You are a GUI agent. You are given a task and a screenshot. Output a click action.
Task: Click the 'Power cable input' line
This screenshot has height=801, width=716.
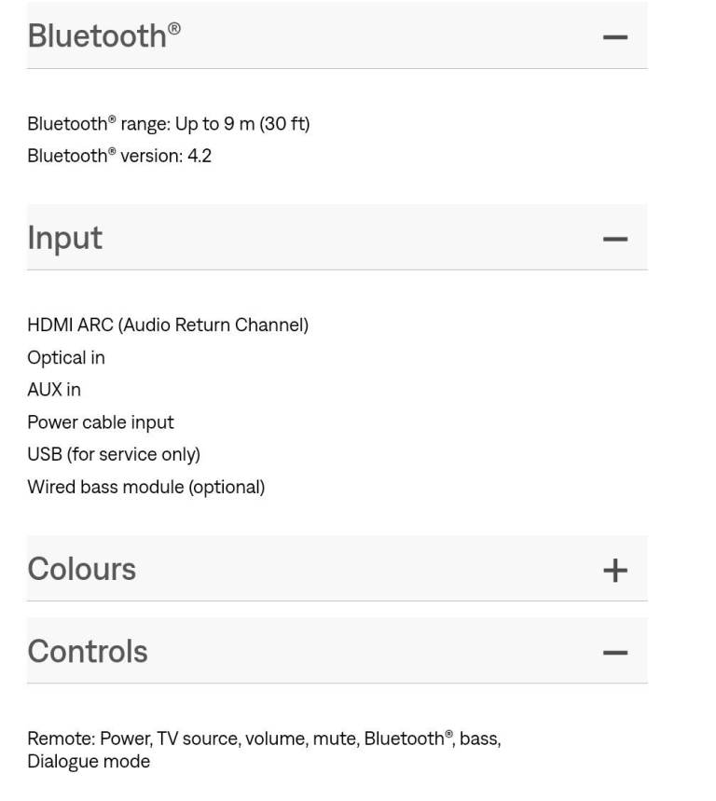point(101,422)
